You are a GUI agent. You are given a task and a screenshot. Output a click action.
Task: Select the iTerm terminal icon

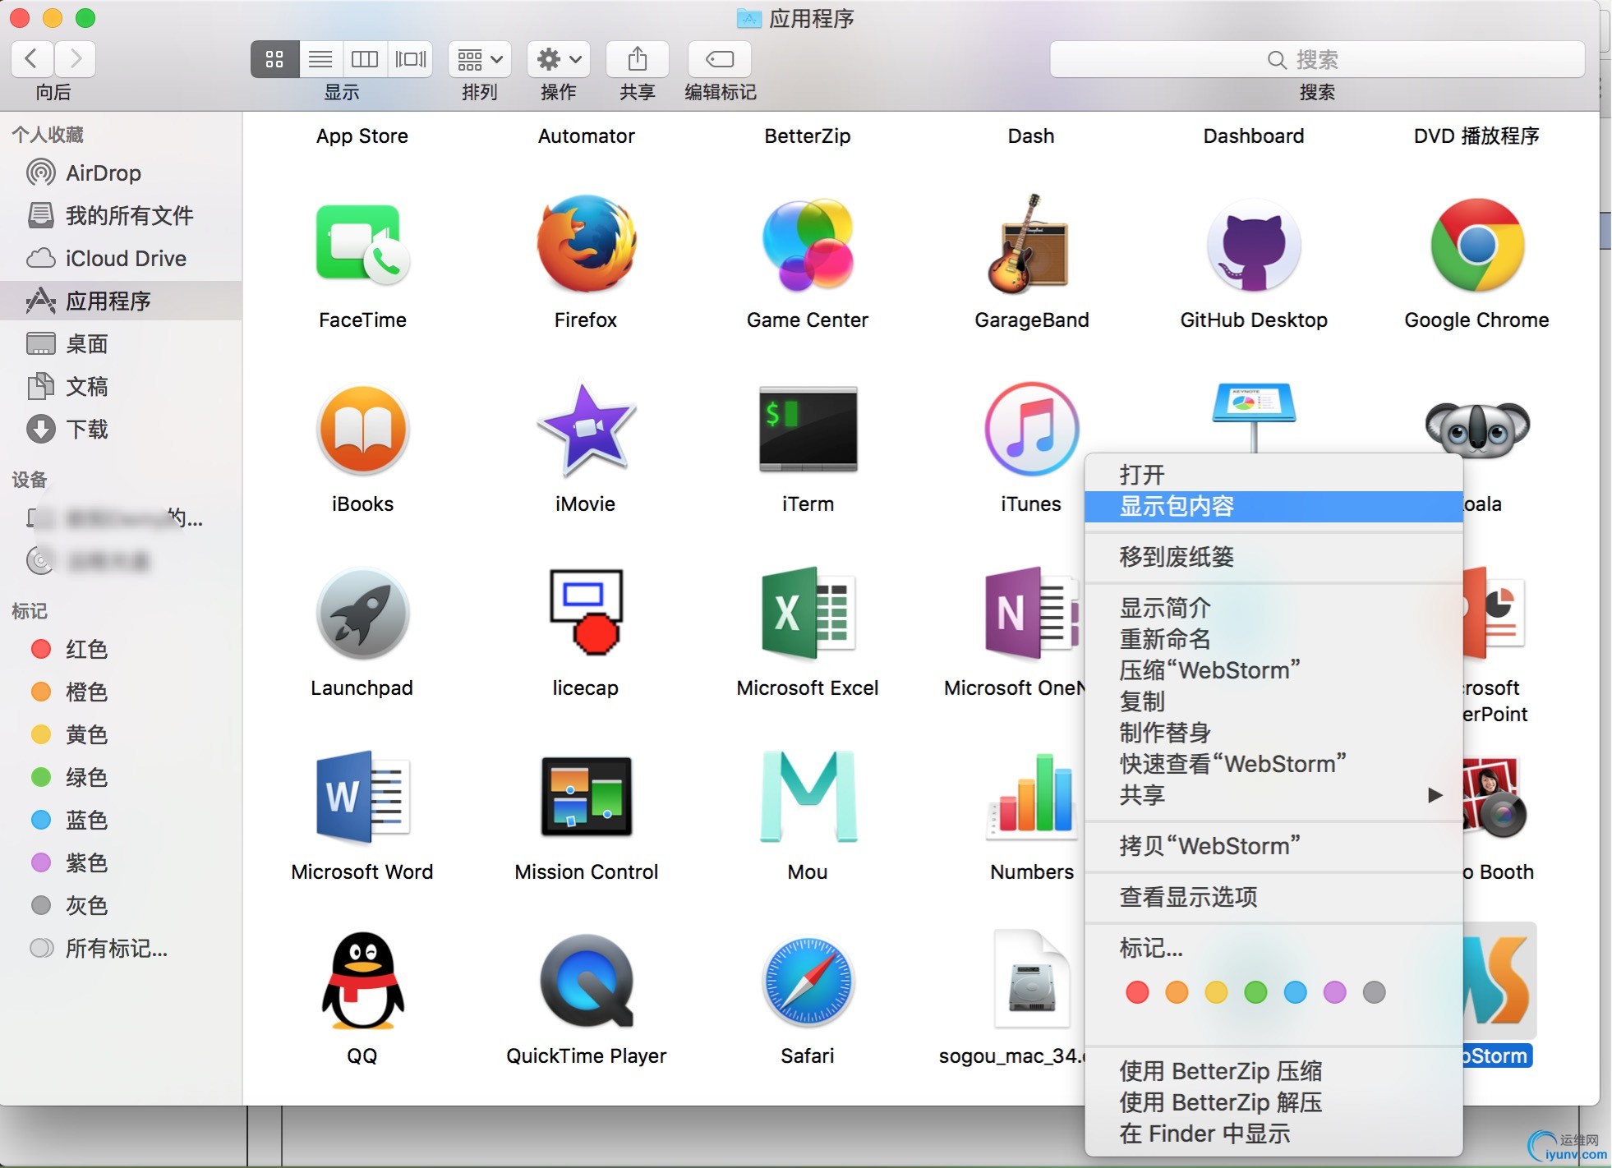(808, 429)
